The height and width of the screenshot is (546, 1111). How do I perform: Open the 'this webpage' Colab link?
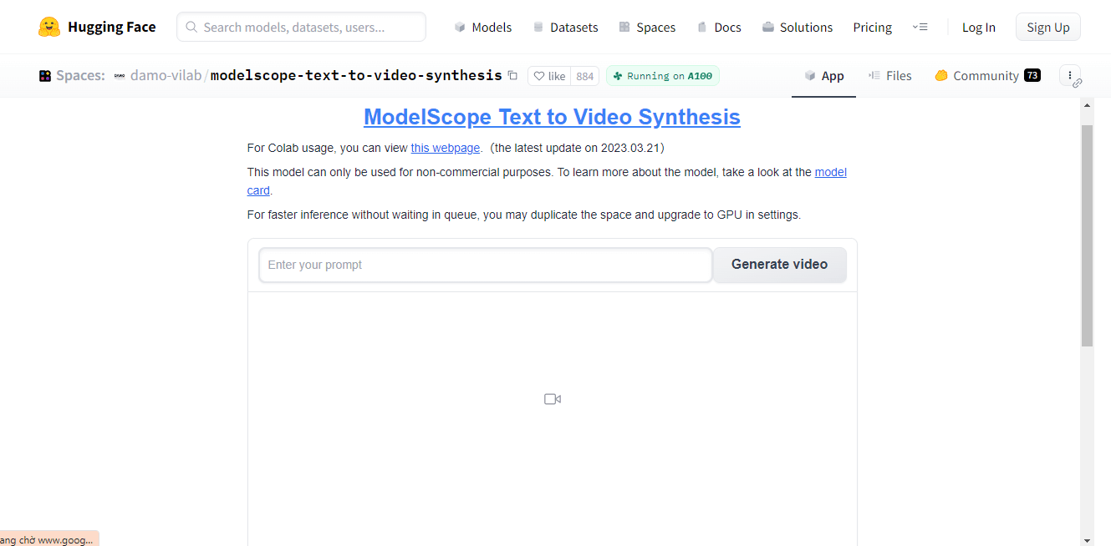(446, 148)
